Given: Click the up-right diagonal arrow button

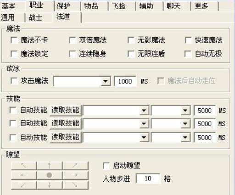Looking at the screenshot, I should (x=75, y=166).
